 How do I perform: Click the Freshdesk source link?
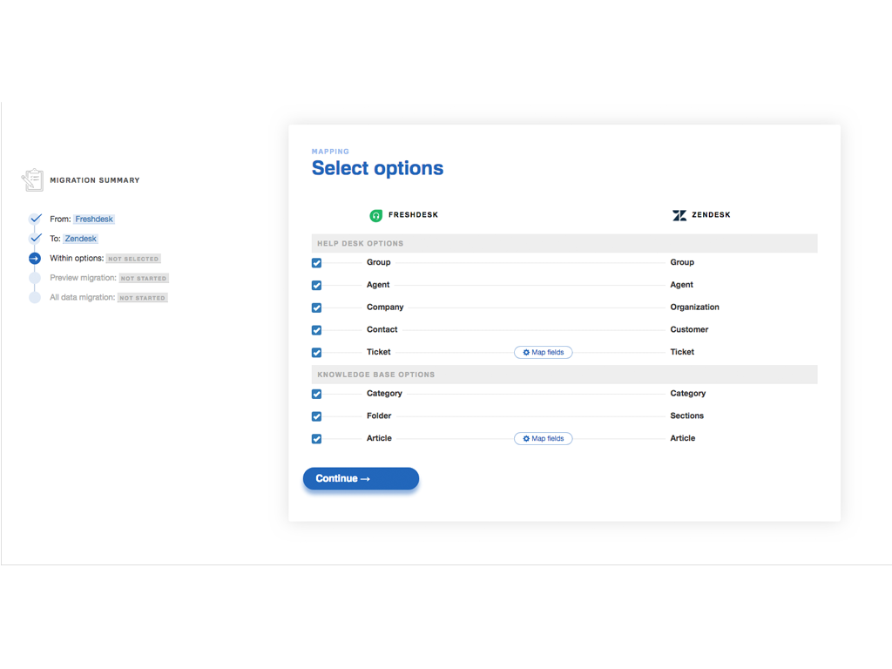(x=93, y=220)
